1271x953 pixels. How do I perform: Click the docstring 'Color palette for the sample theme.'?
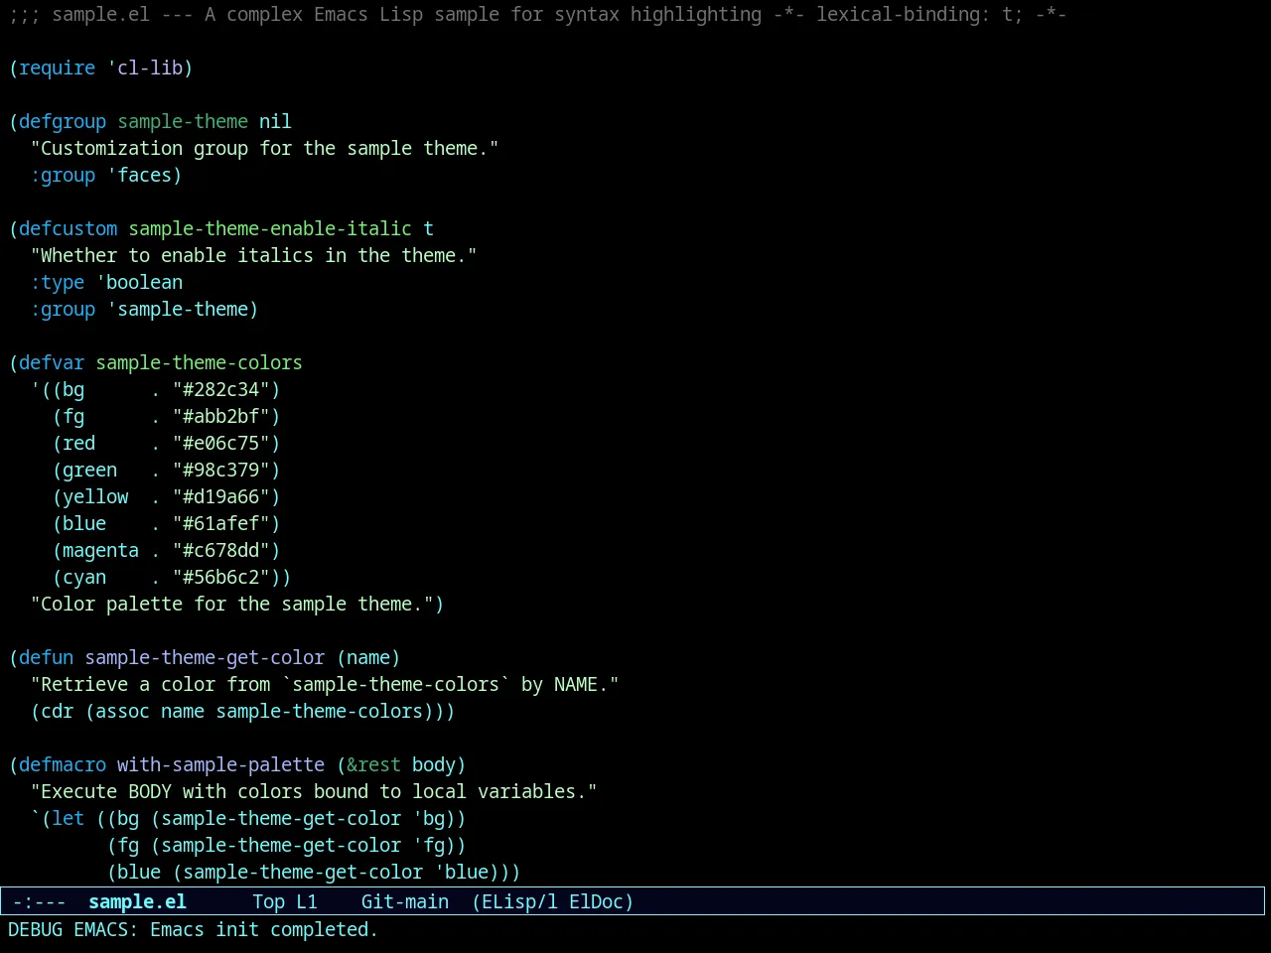point(232,604)
